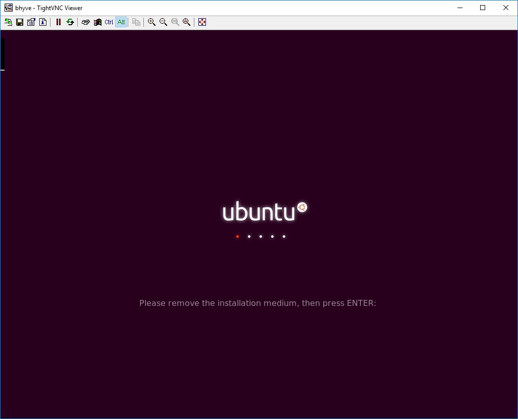Toggle the Ctrl key modifier
This screenshot has width=518, height=419.
pyautogui.click(x=109, y=22)
